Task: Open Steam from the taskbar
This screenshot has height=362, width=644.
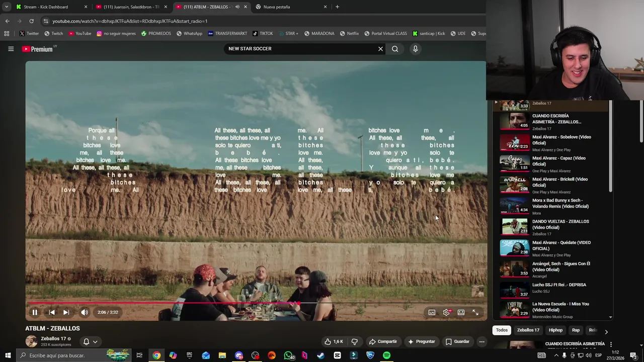Action: [x=320, y=355]
